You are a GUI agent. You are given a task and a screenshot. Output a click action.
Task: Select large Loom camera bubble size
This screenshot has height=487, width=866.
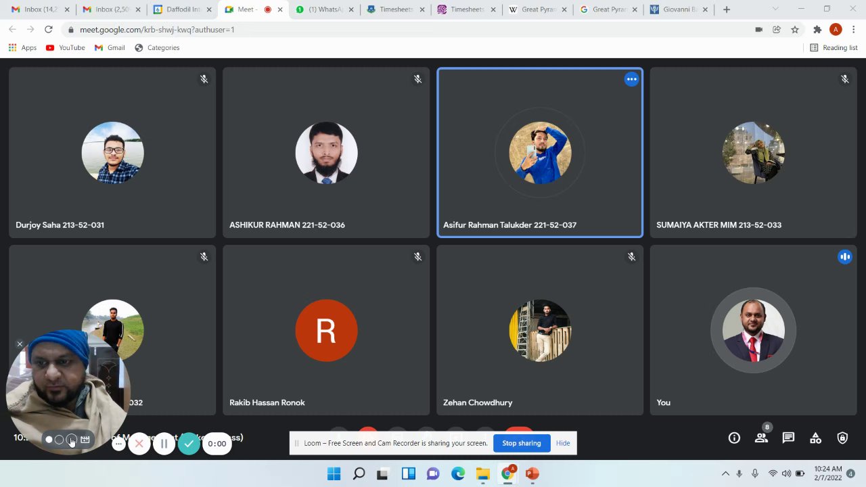[71, 440]
